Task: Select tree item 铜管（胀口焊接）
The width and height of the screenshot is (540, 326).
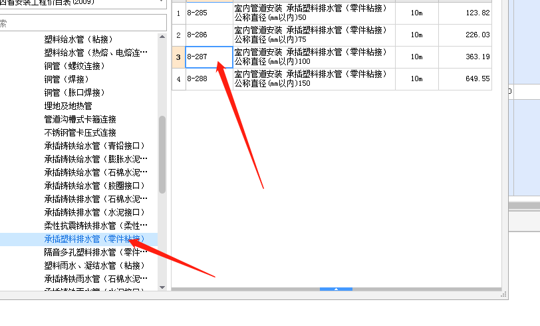Action: 74,92
